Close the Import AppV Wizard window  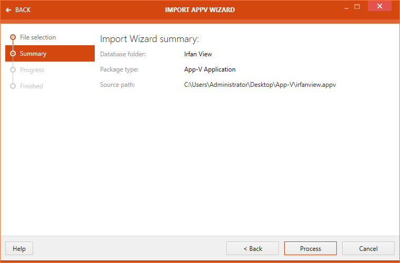tap(379, 6)
